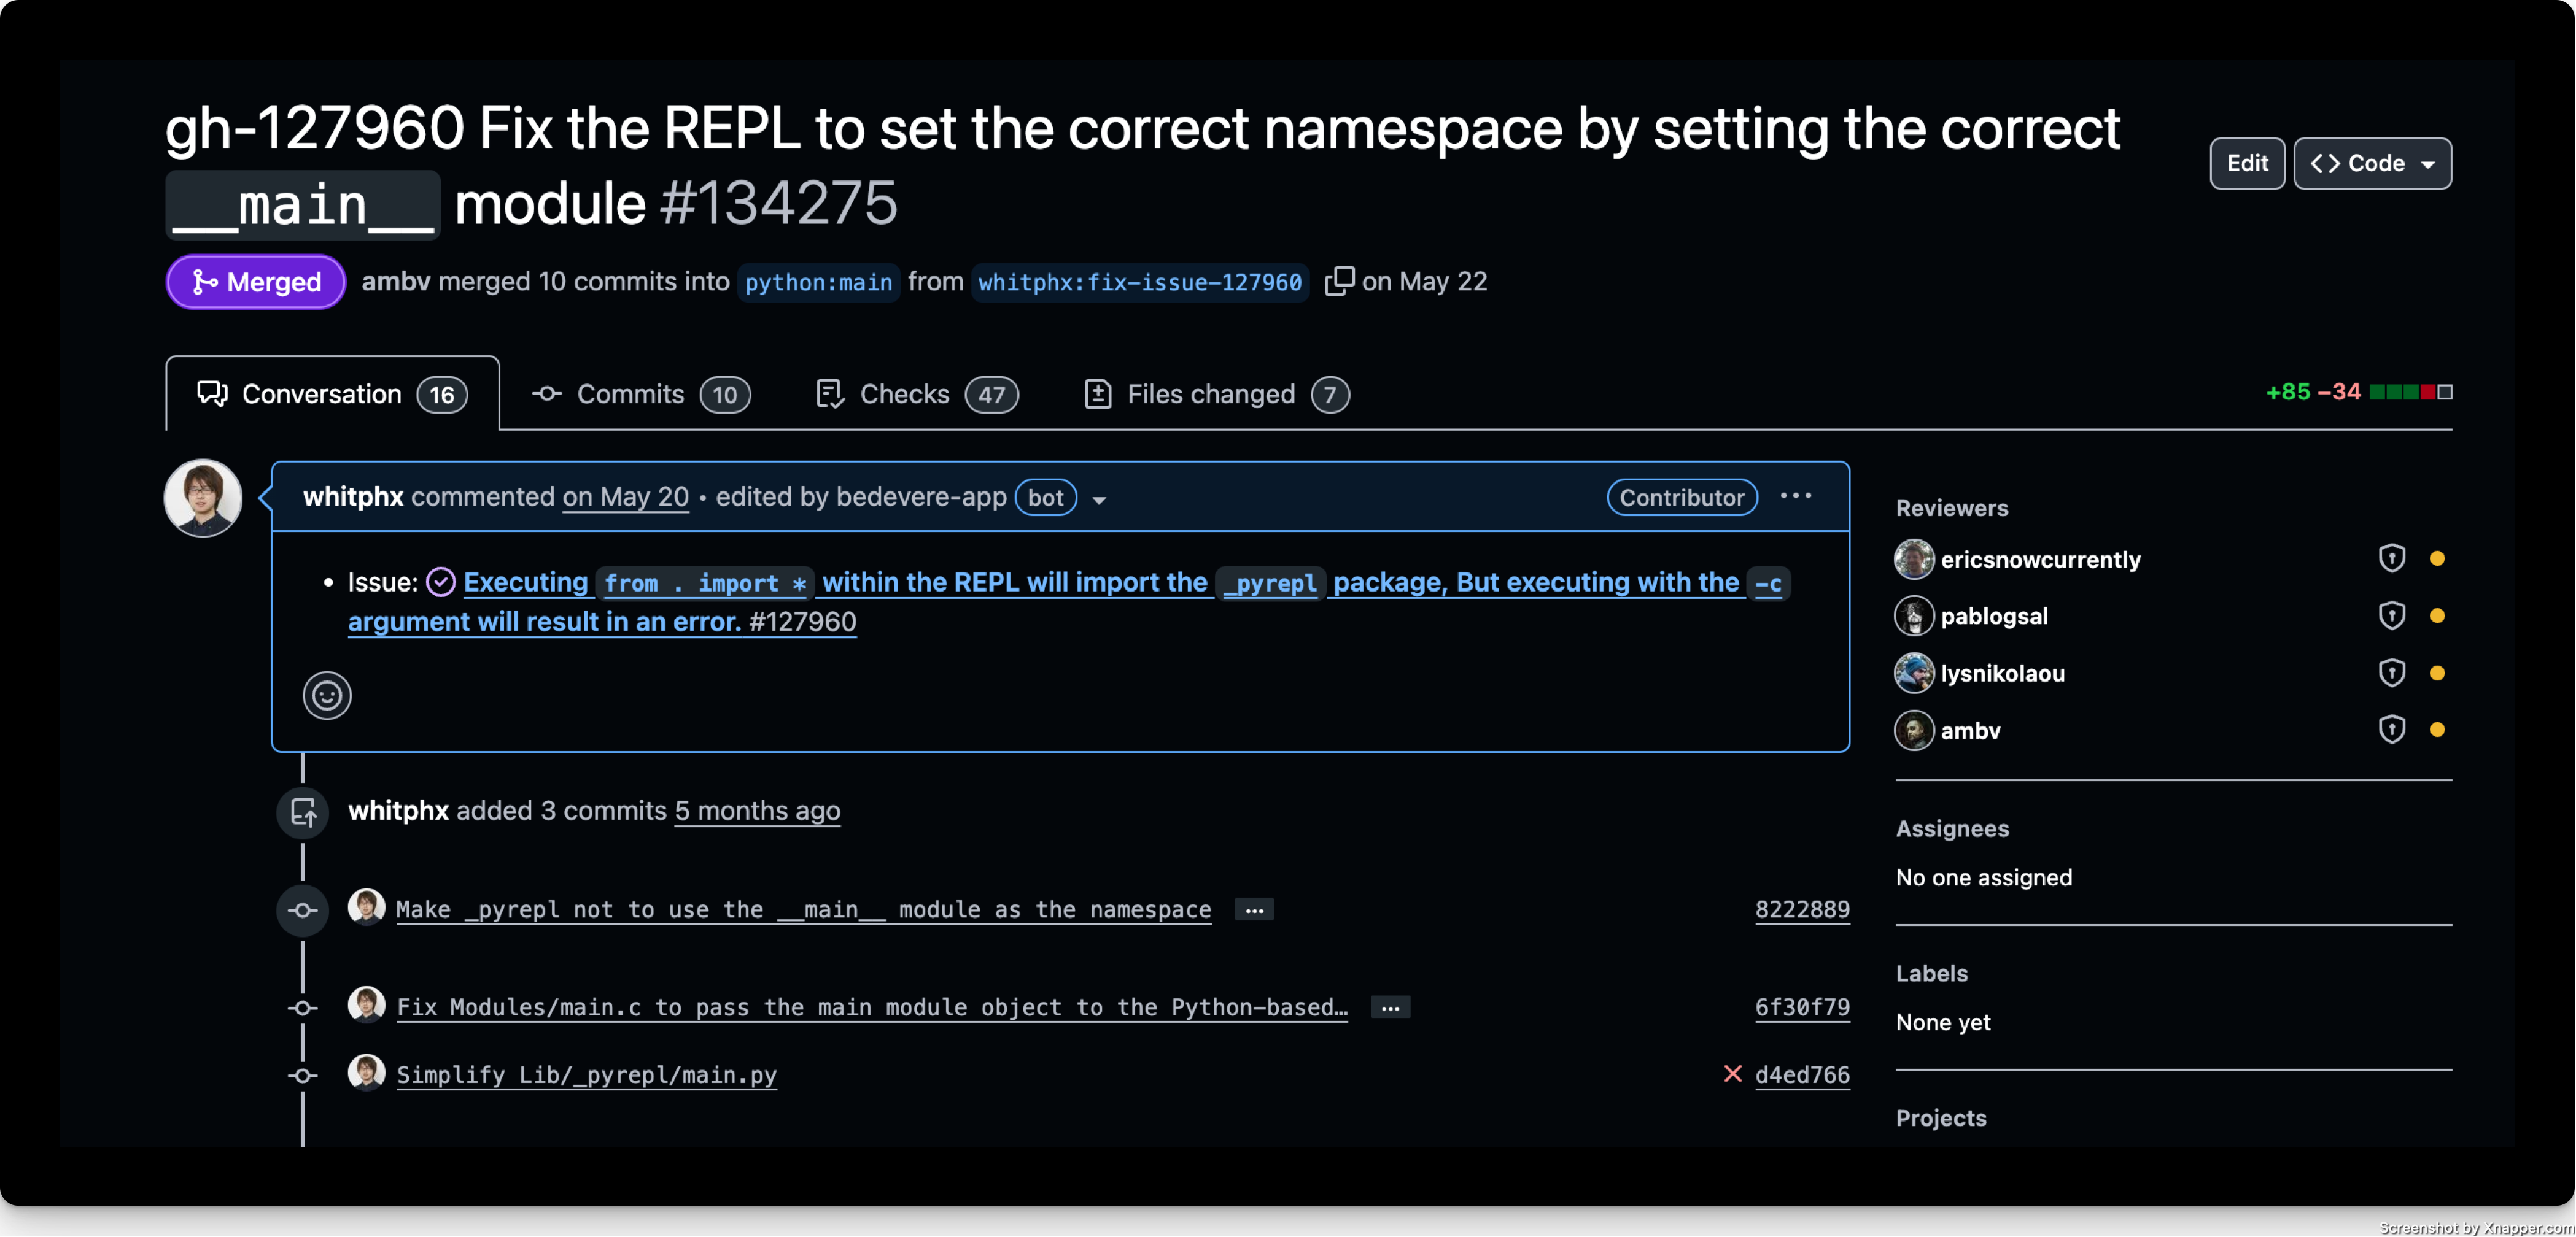Expand the commit message for commit 8222889

click(1254, 909)
